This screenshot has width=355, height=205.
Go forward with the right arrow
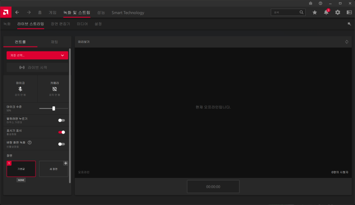click(29, 12)
